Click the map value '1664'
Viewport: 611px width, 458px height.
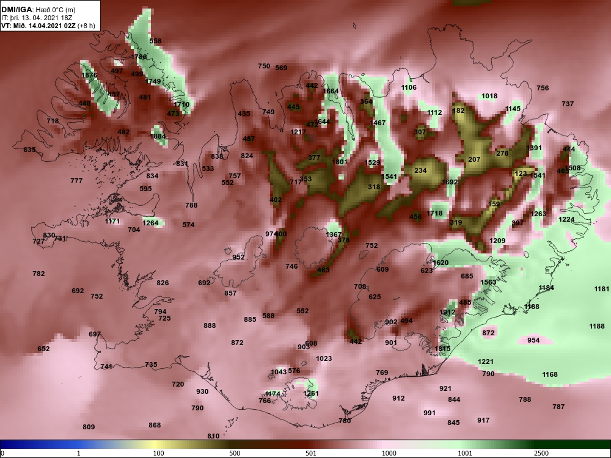(331, 91)
